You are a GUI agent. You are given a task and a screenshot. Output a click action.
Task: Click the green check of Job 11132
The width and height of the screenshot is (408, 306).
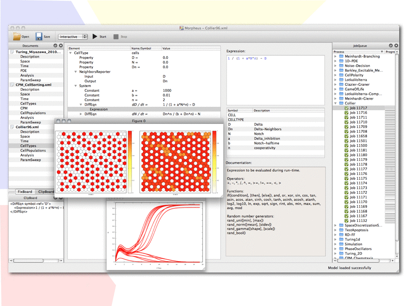click(346, 221)
